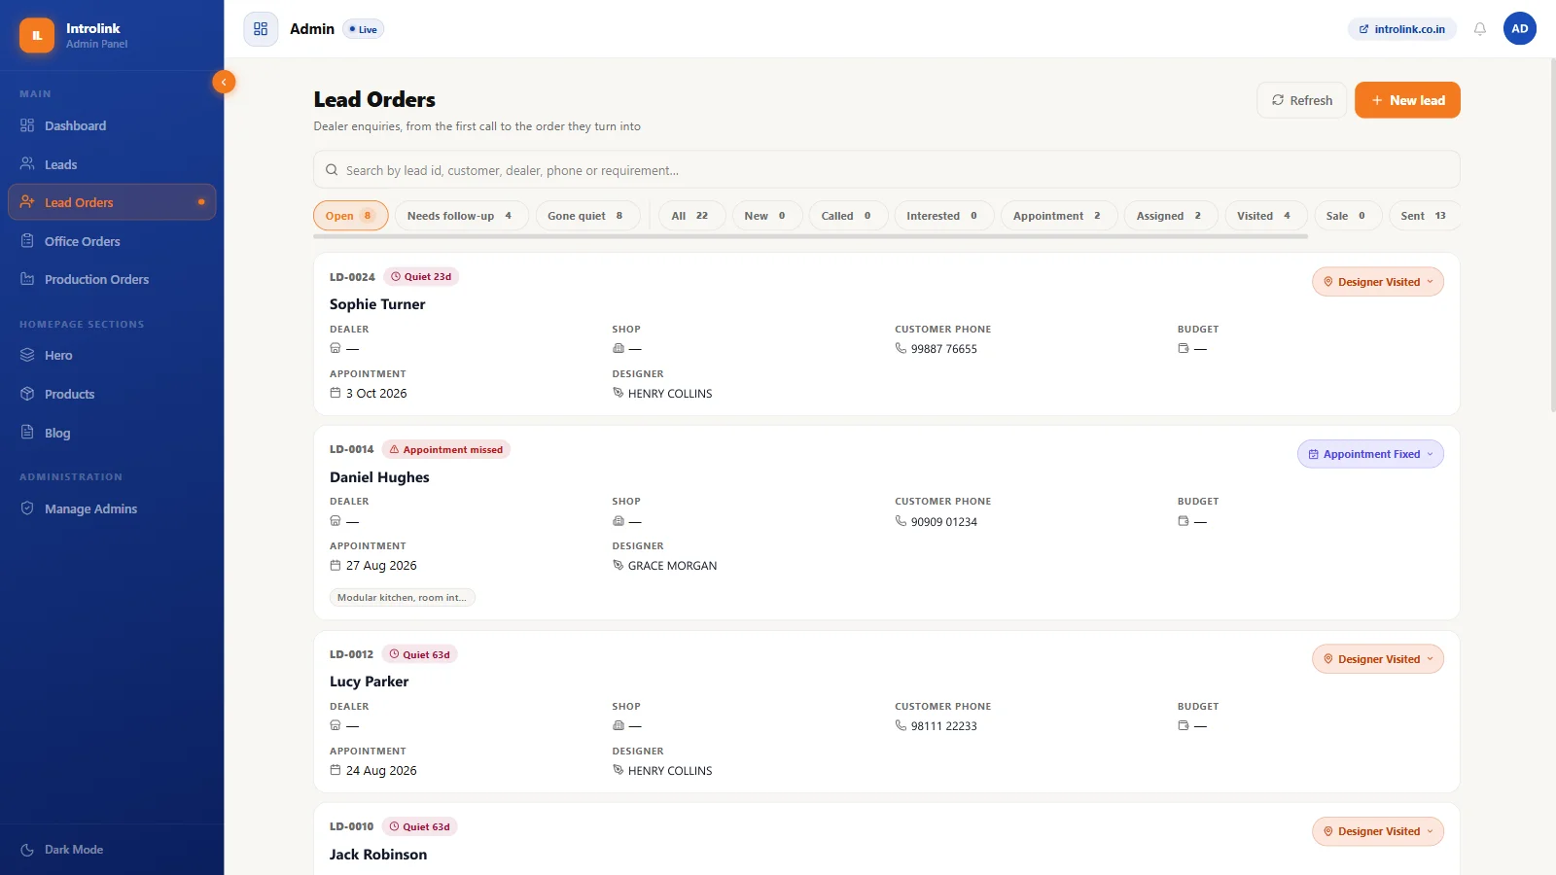Click the Refresh button
The image size is (1556, 875).
pos(1301,100)
